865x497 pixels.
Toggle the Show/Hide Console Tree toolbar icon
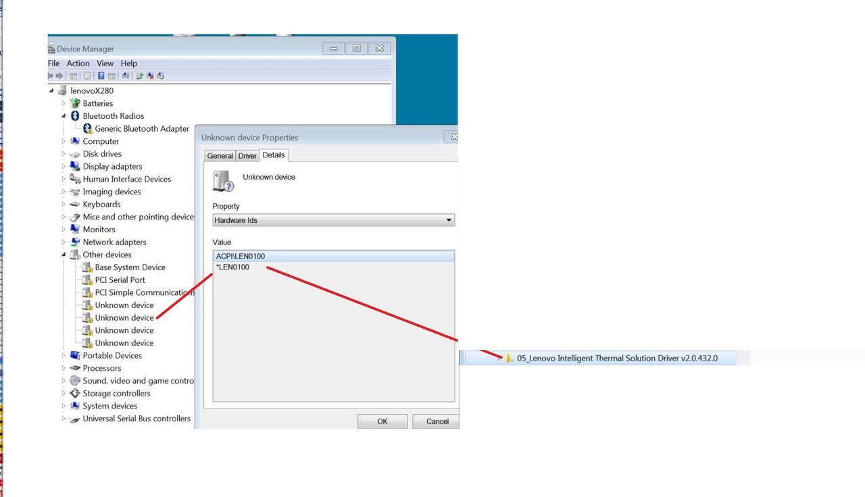pyautogui.click(x=74, y=76)
